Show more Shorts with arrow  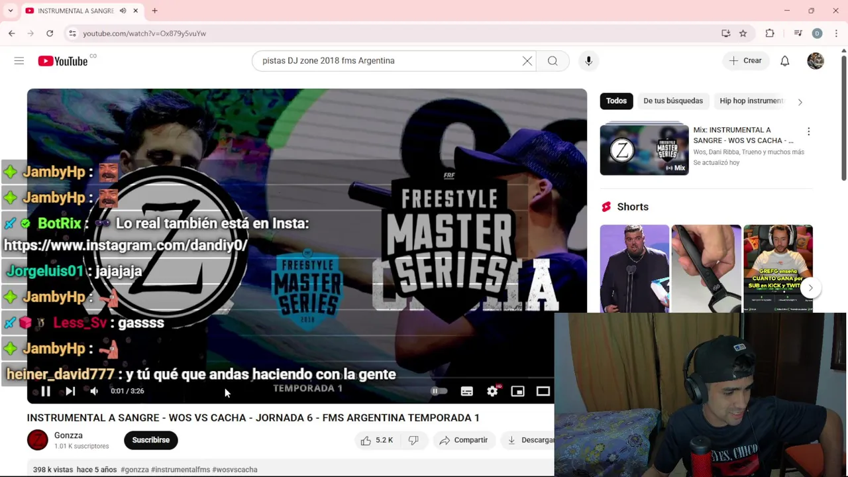810,288
